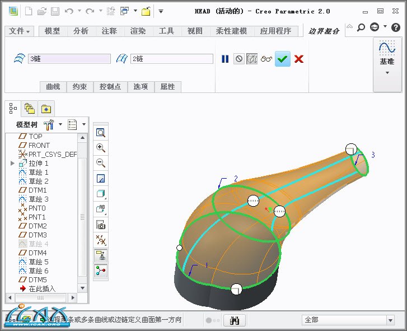Click the Zoom In magnifier icon
The image size is (407, 331).
tap(101, 148)
